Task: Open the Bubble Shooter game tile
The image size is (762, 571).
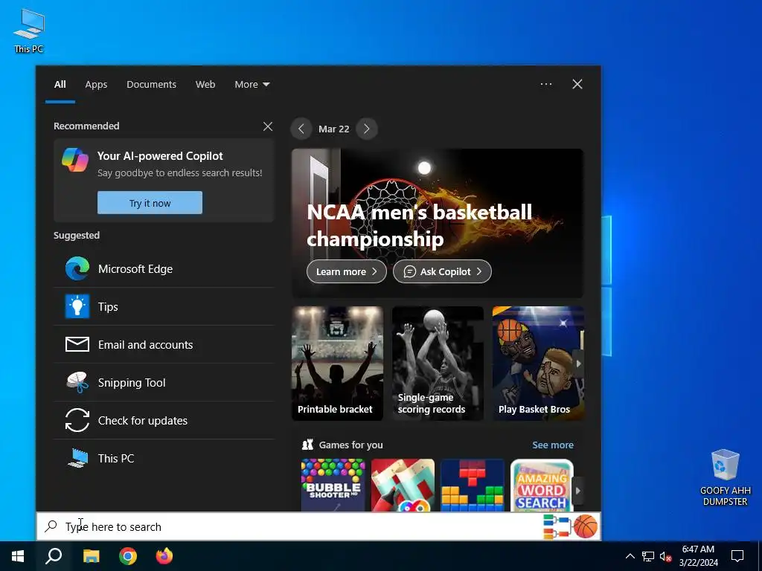Action: [x=333, y=485]
